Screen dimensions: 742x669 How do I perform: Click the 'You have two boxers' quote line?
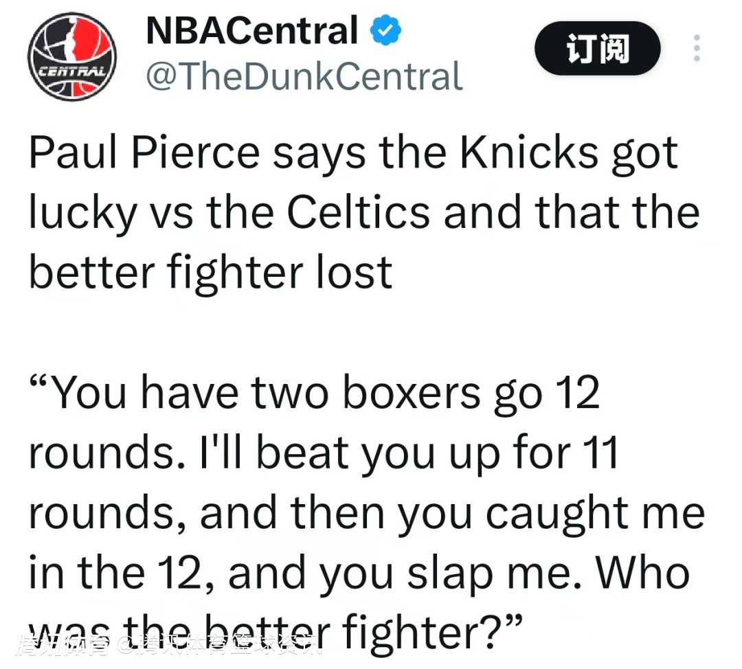261,393
